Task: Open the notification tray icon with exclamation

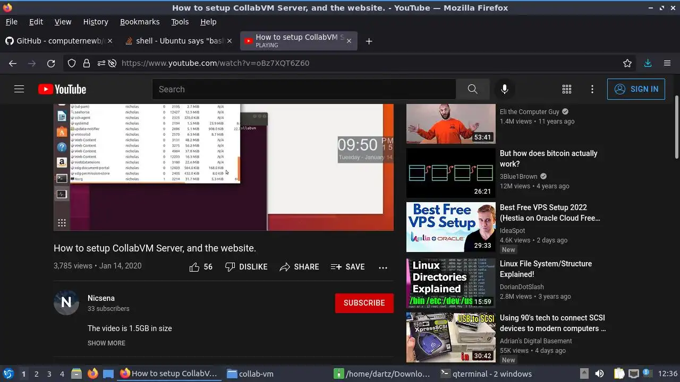Action: pyautogui.click(x=647, y=374)
